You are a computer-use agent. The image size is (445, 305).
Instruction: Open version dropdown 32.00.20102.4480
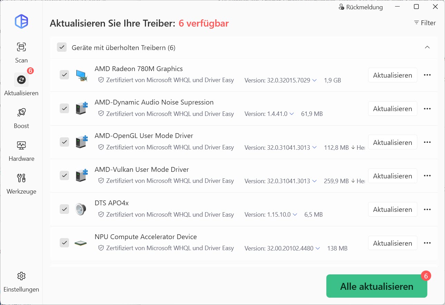point(318,248)
